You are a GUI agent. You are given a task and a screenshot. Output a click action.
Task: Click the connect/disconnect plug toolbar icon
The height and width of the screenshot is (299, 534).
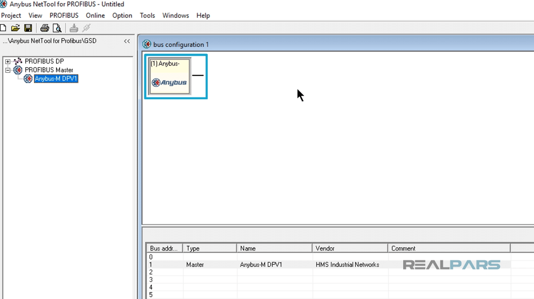coord(86,28)
